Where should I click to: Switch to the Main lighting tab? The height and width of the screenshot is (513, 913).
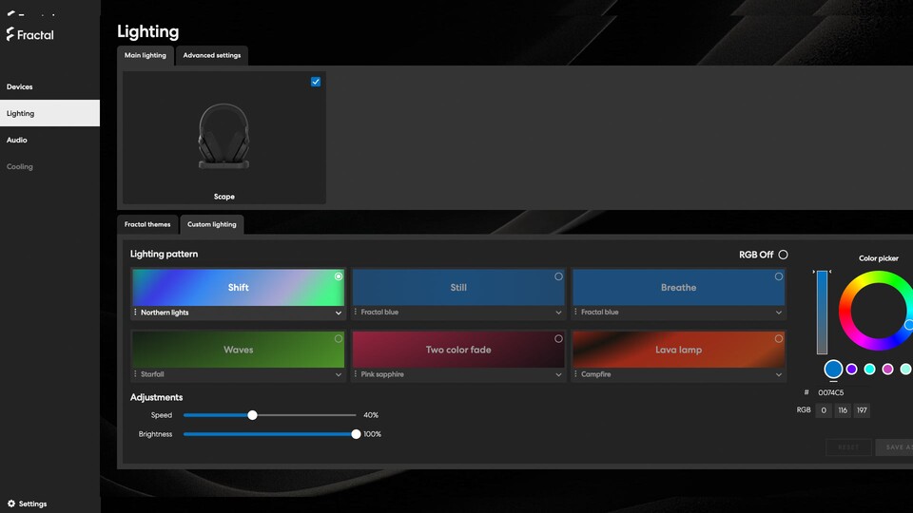click(145, 55)
